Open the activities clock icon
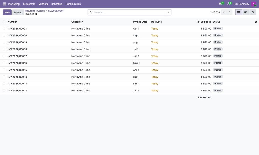259x155 pixels. click(228, 4)
